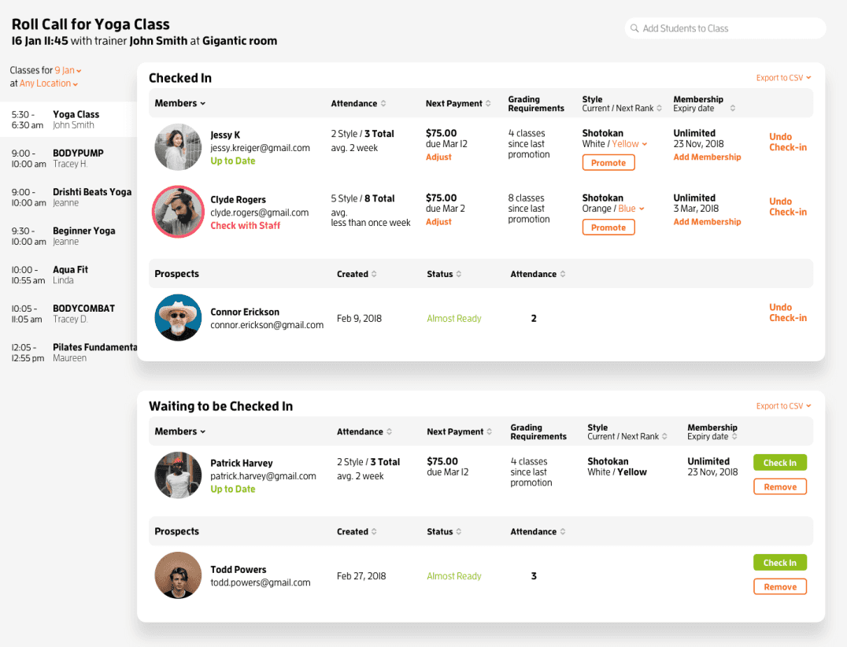
Task: Expand the Any Location dropdown
Action: click(49, 83)
